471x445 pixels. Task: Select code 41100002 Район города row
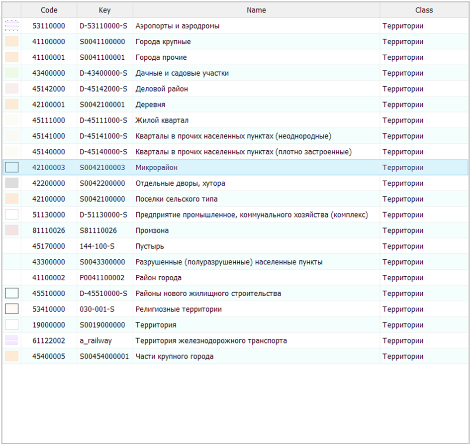point(158,278)
